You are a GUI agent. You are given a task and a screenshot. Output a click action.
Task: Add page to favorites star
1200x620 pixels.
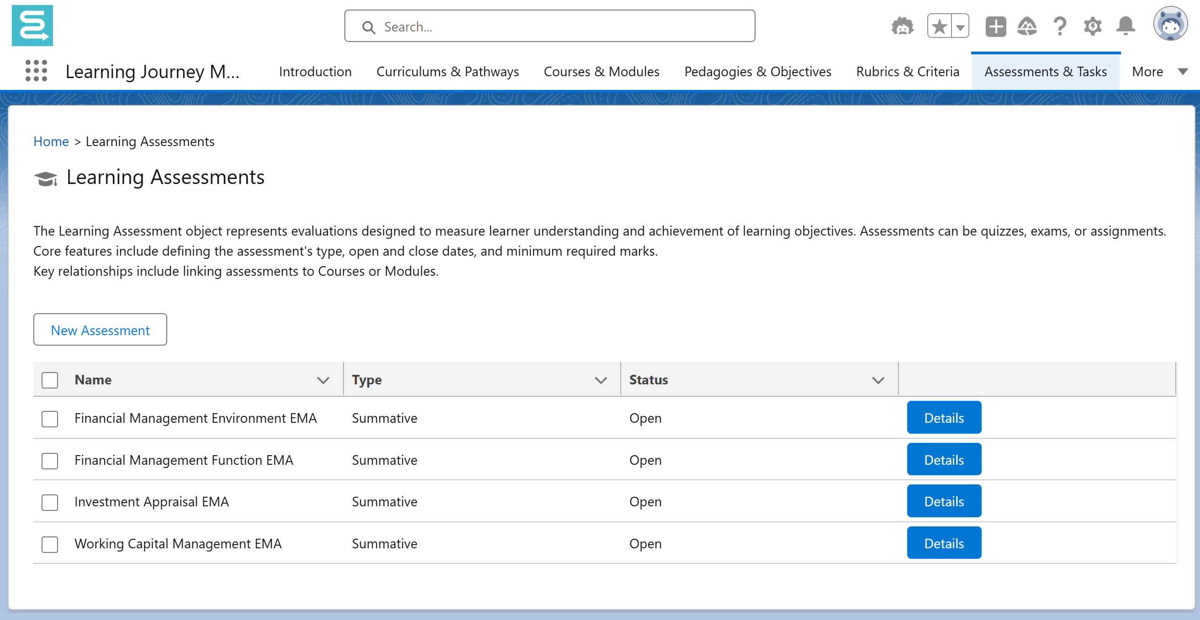[x=939, y=26]
